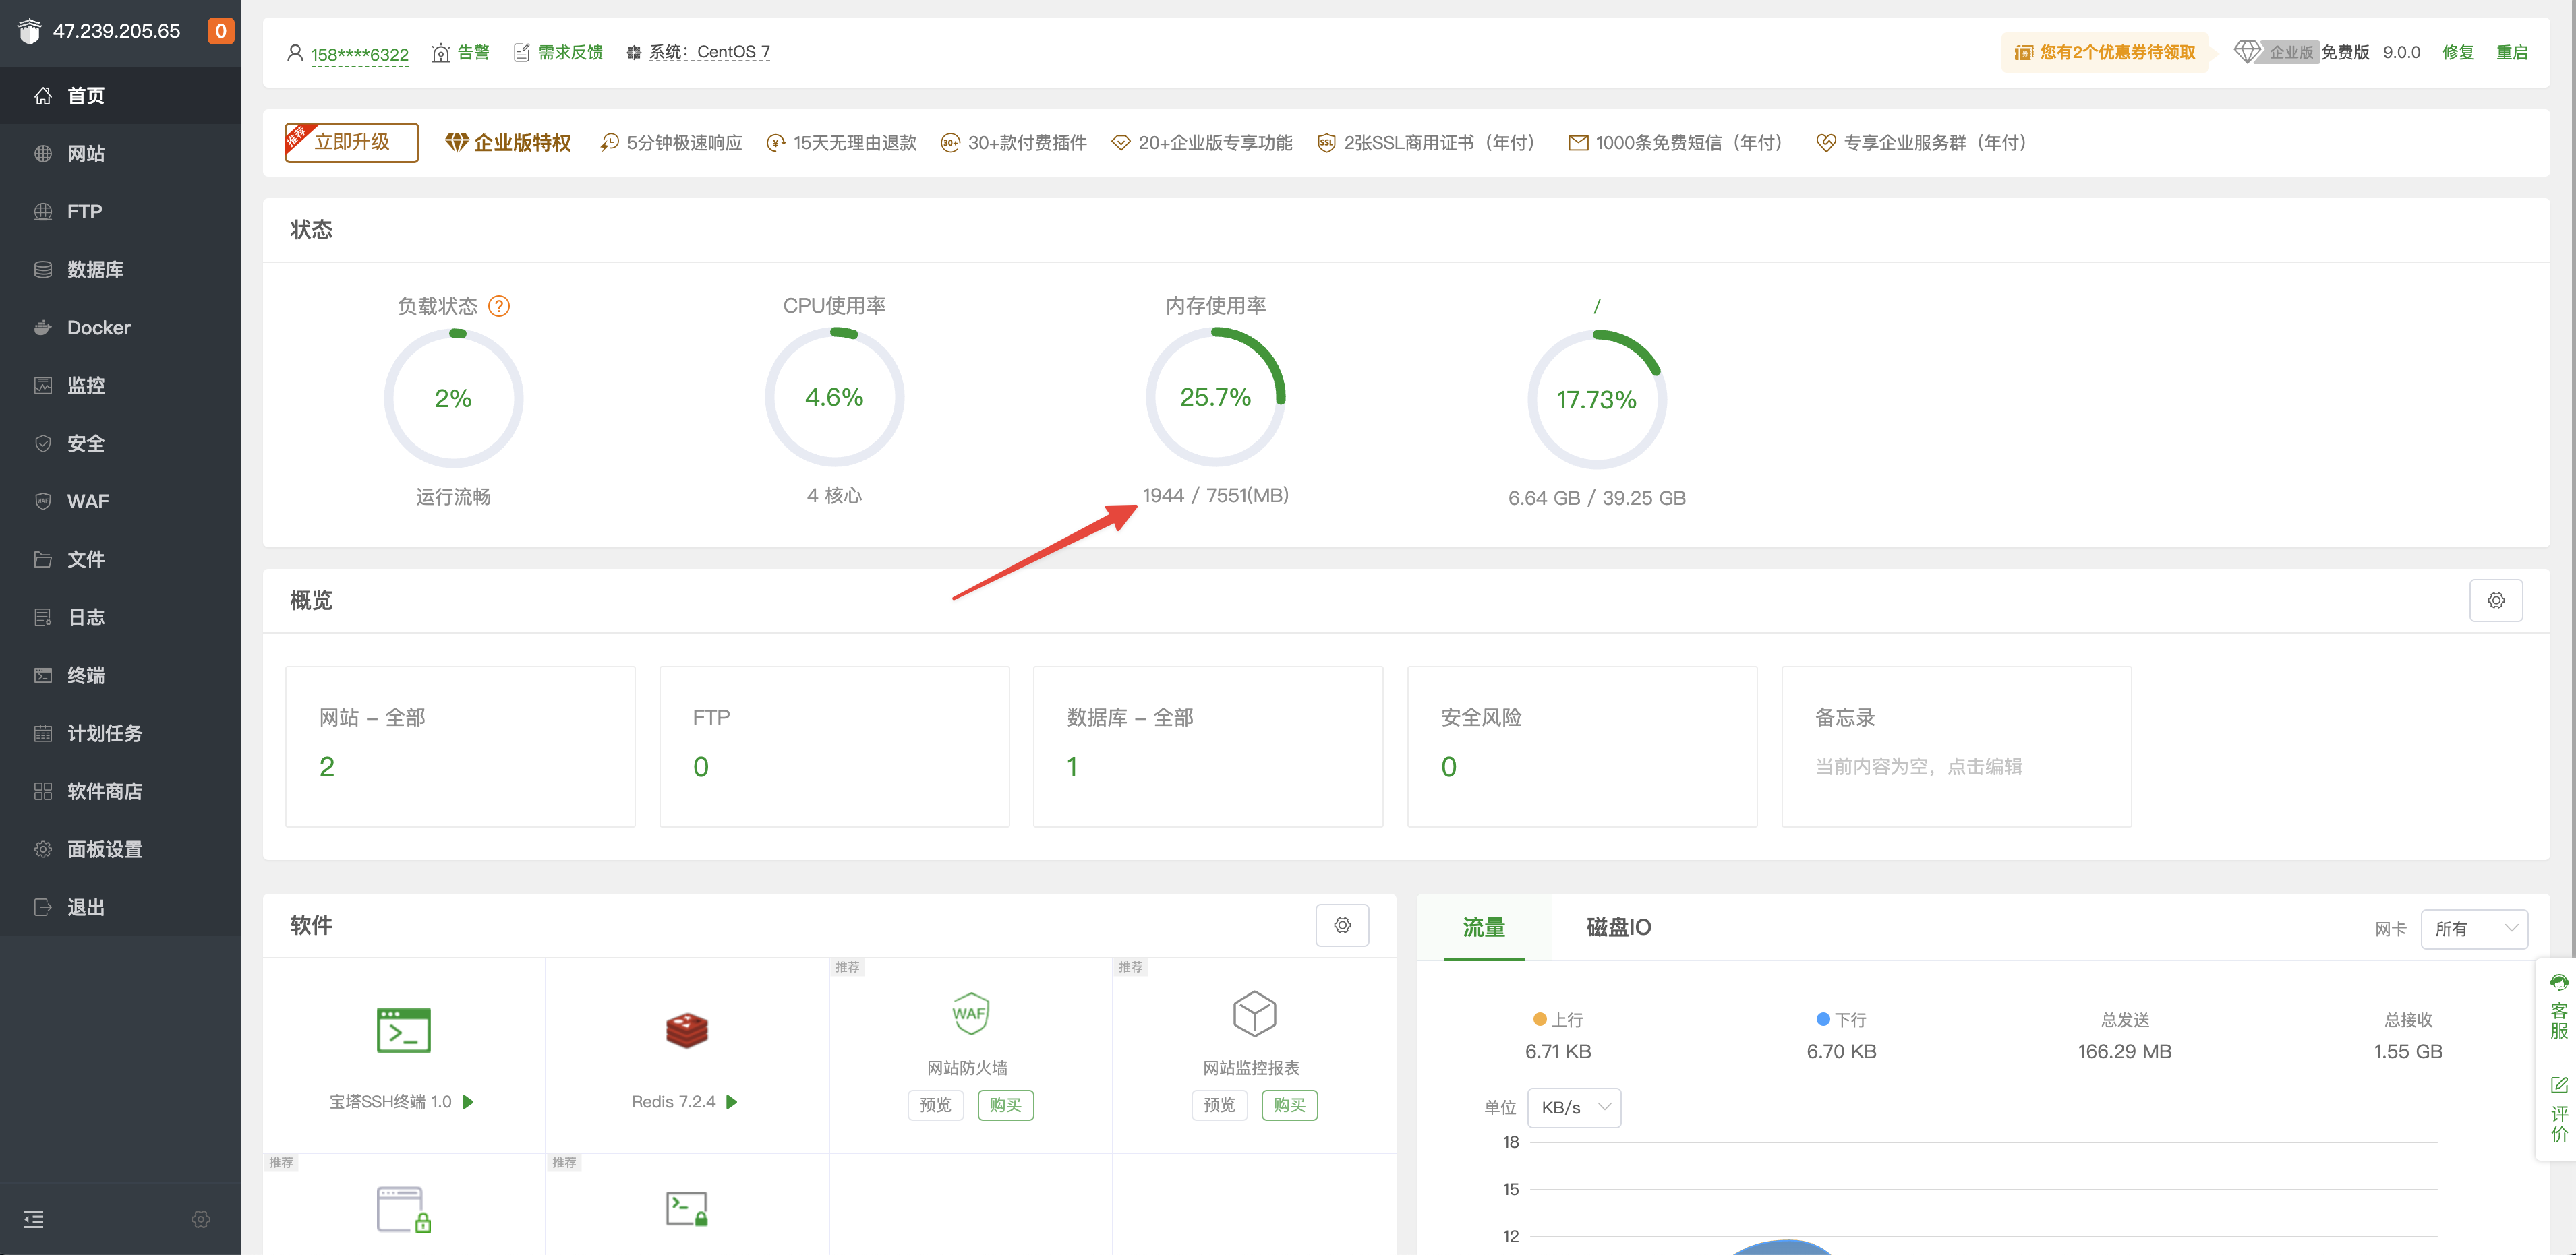Click the green play arrow beside 宝塔SSH终端 1.0
This screenshot has height=1255, width=2576.
click(x=468, y=1102)
